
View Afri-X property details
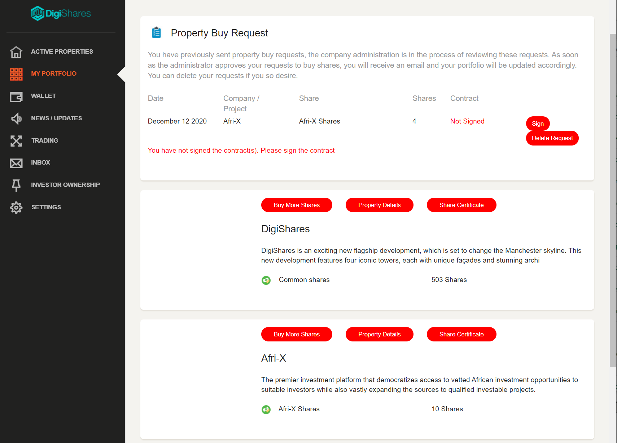click(x=379, y=334)
